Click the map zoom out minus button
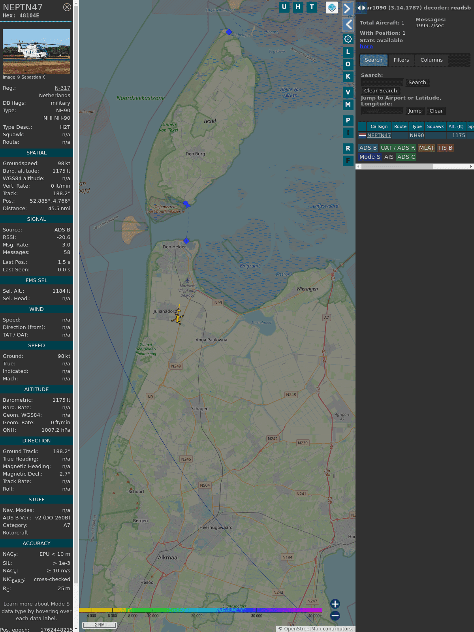 click(x=335, y=615)
